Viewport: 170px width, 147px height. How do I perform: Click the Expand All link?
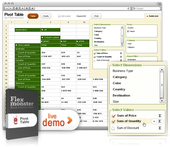point(81,16)
